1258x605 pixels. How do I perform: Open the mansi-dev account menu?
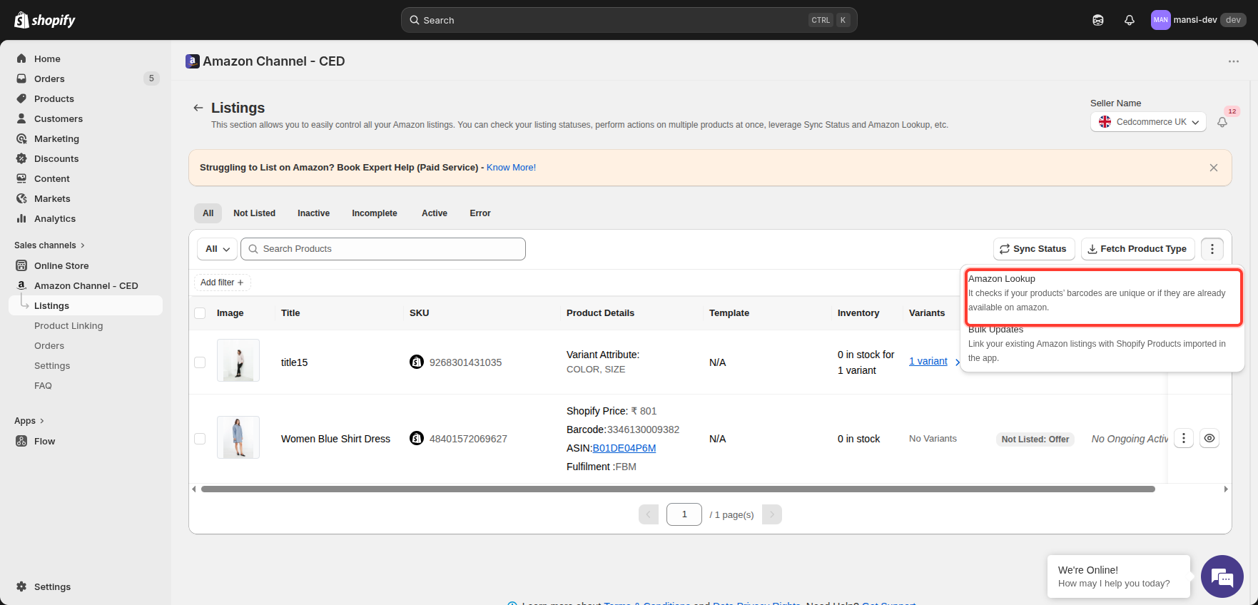tap(1199, 20)
